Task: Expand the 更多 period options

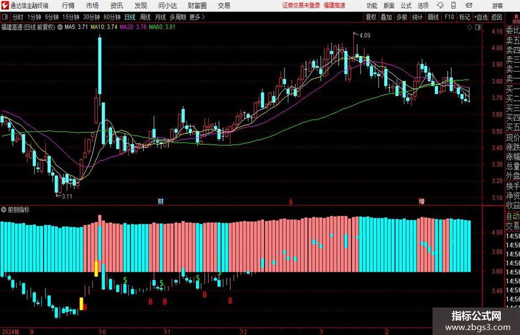Action: [x=197, y=17]
